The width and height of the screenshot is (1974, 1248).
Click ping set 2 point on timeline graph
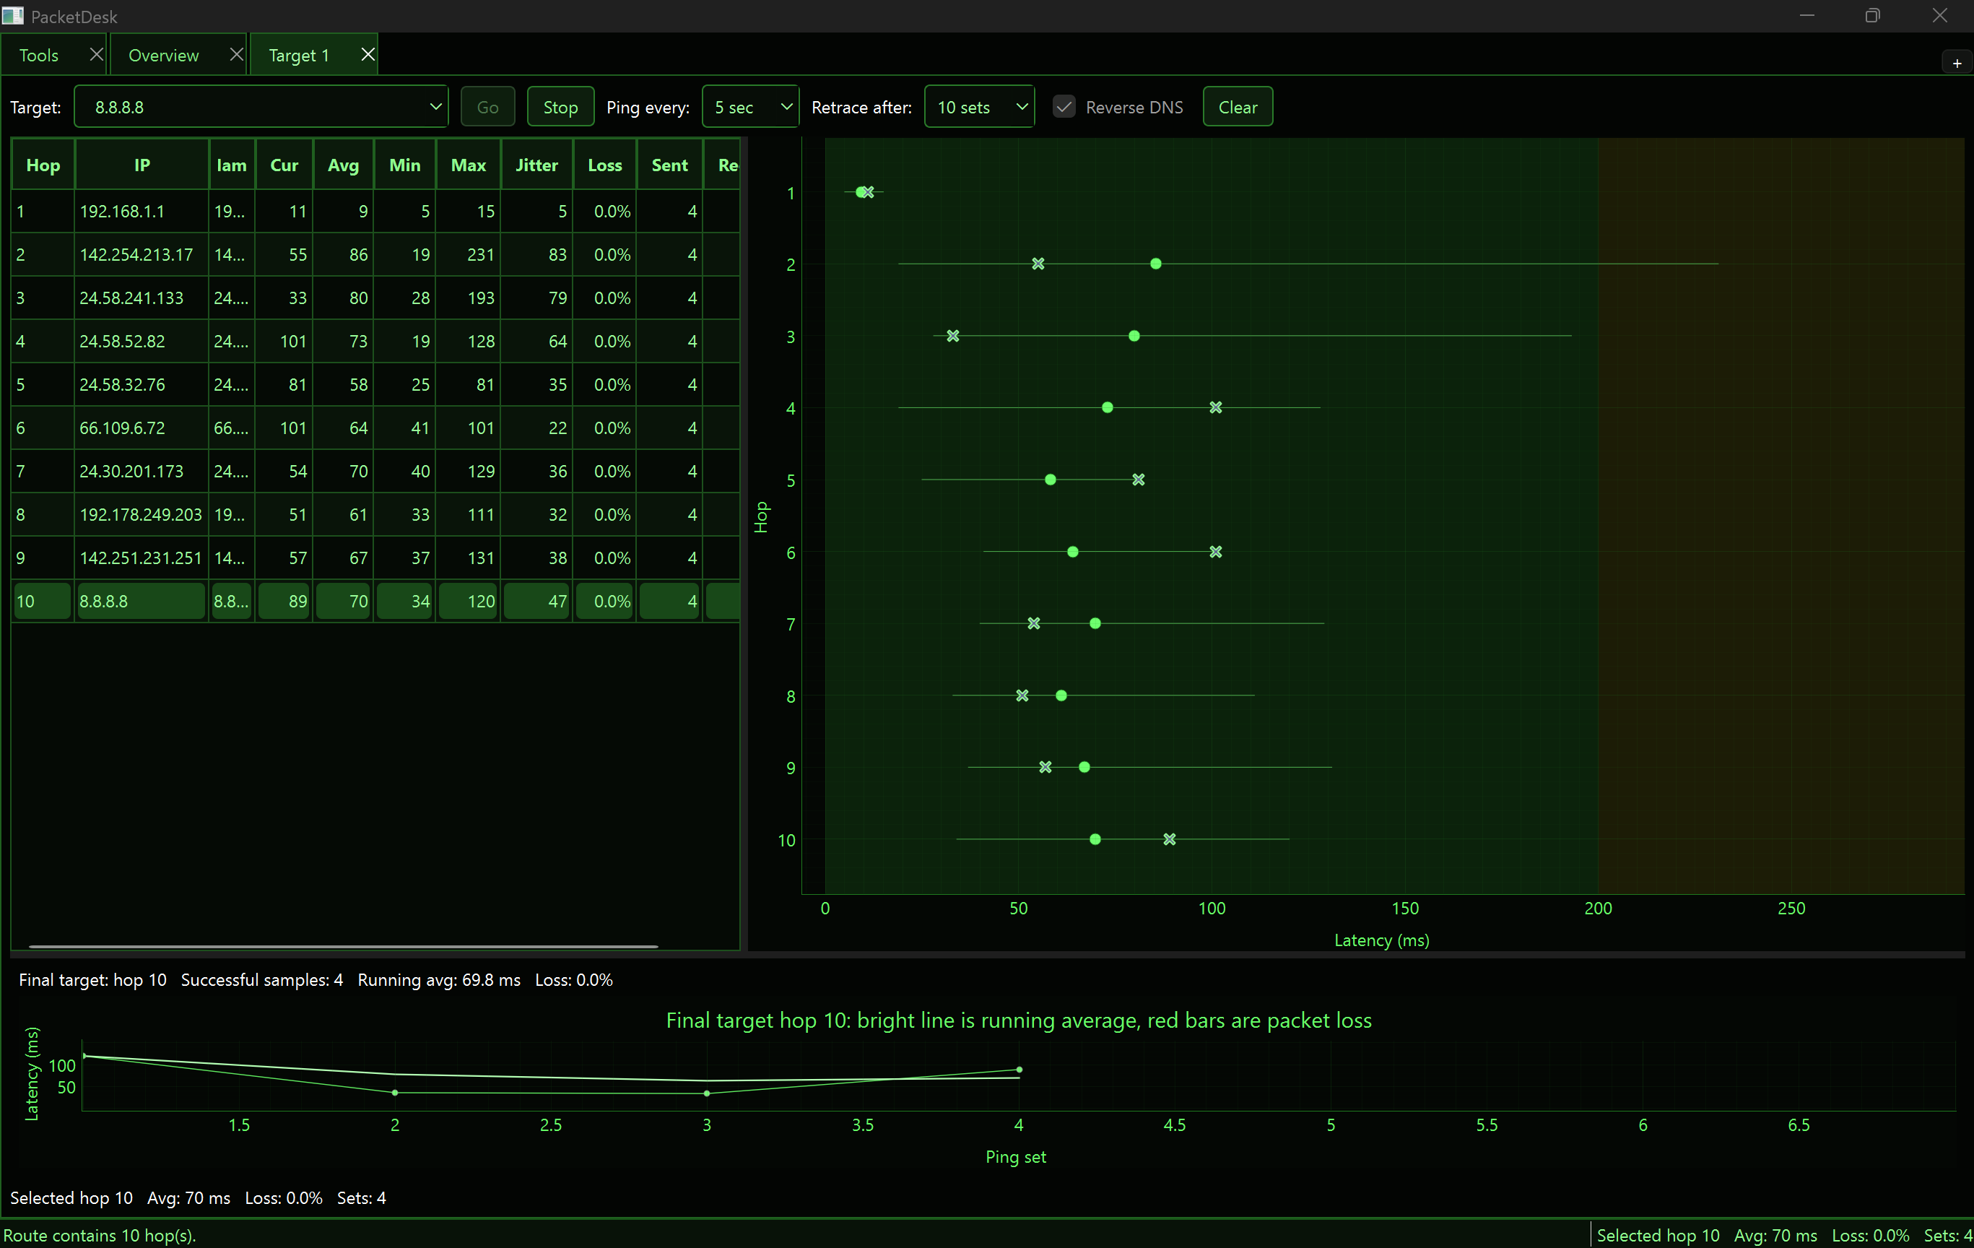[x=395, y=1093]
